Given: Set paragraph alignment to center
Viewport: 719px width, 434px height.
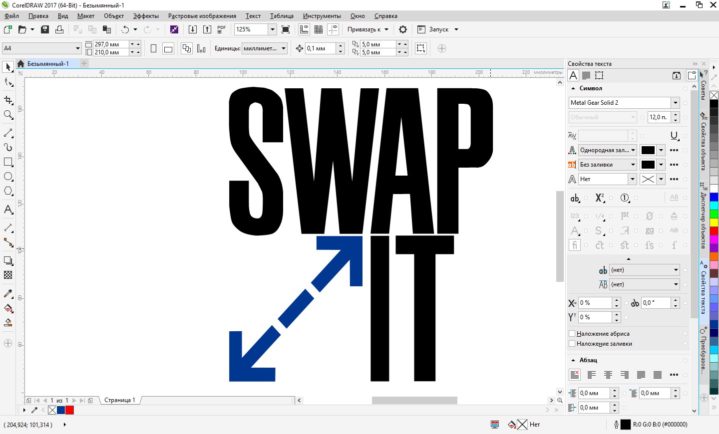Looking at the screenshot, I should [x=608, y=375].
